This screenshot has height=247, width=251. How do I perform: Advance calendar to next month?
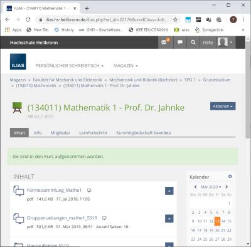click(x=227, y=187)
